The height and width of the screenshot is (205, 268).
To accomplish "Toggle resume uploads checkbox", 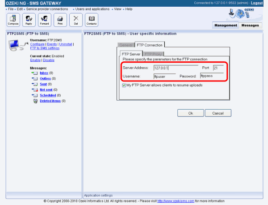I will tap(124, 85).
